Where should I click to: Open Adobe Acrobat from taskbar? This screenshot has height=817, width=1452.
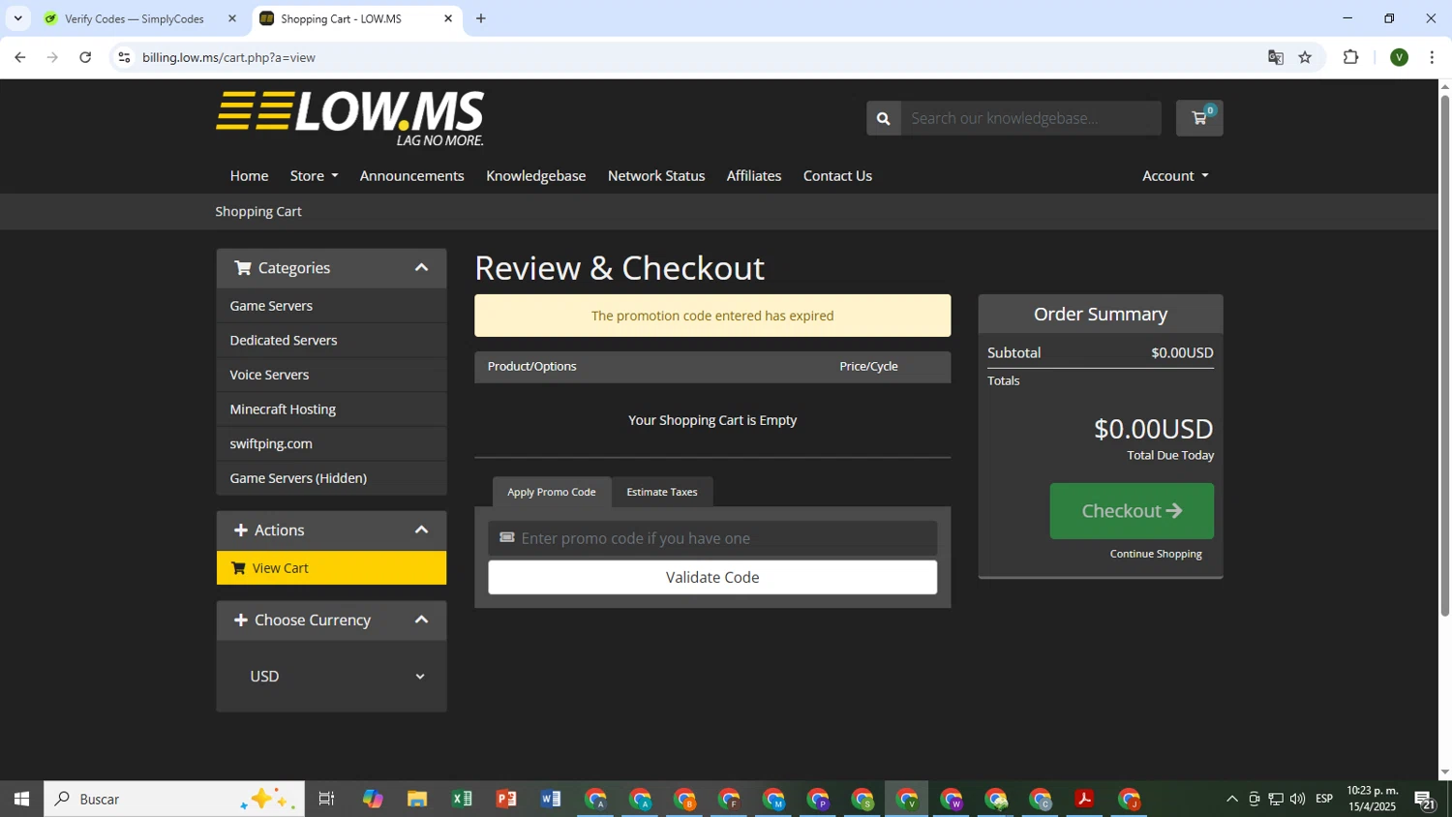coord(1084,799)
